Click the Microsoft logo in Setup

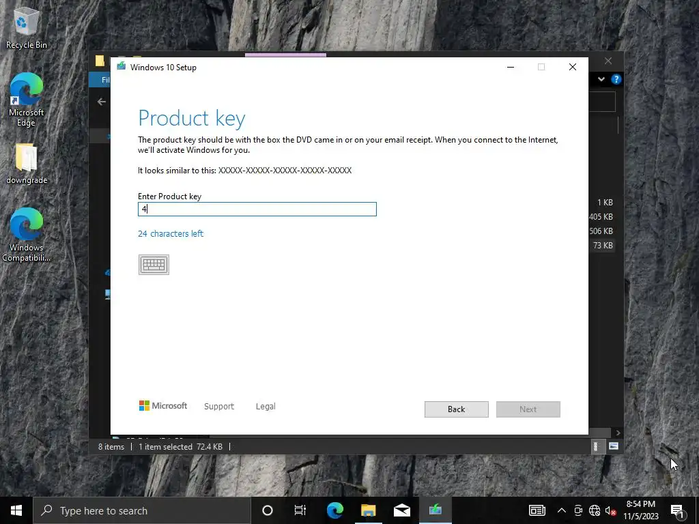[163, 406]
